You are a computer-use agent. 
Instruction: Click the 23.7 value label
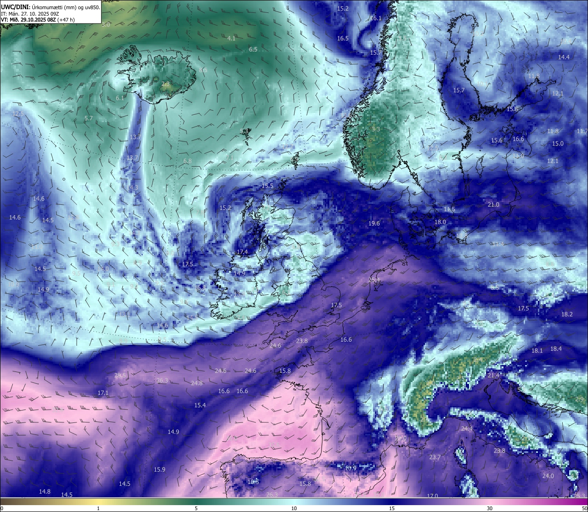[x=435, y=457]
